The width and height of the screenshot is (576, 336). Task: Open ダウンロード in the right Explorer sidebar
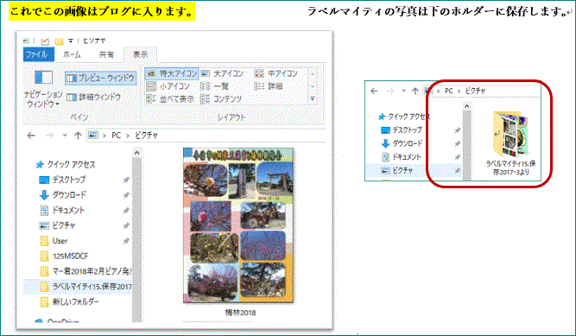point(402,143)
